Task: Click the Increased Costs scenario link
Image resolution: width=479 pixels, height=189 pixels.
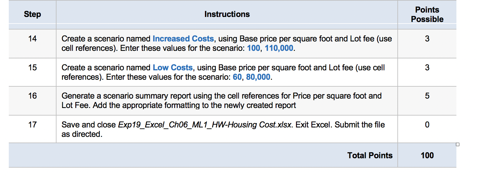Action: tap(183, 38)
